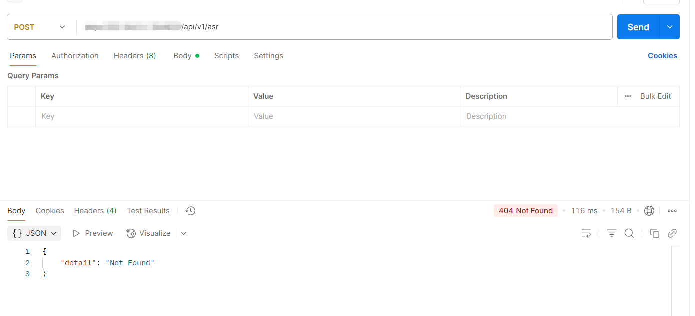The width and height of the screenshot is (695, 316).
Task: Click the query param Value input
Action: (x=354, y=117)
